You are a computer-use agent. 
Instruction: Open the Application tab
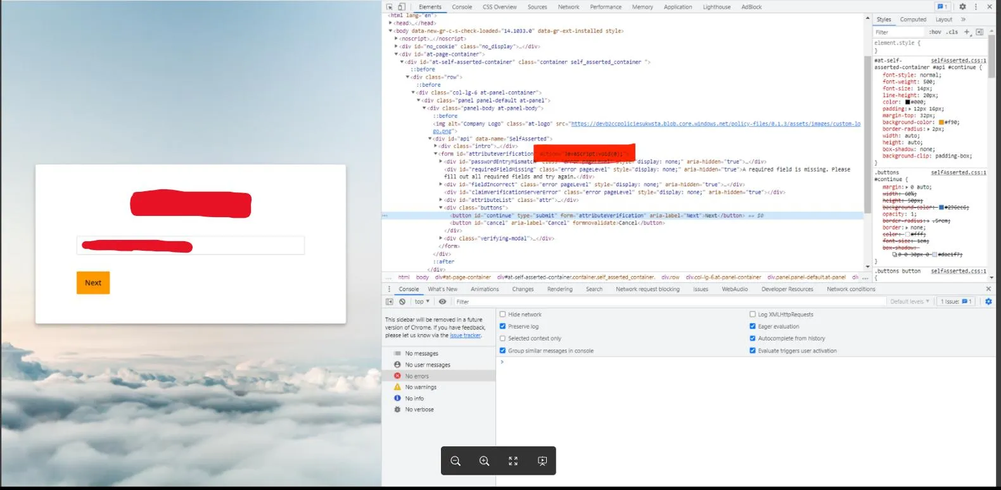point(678,7)
